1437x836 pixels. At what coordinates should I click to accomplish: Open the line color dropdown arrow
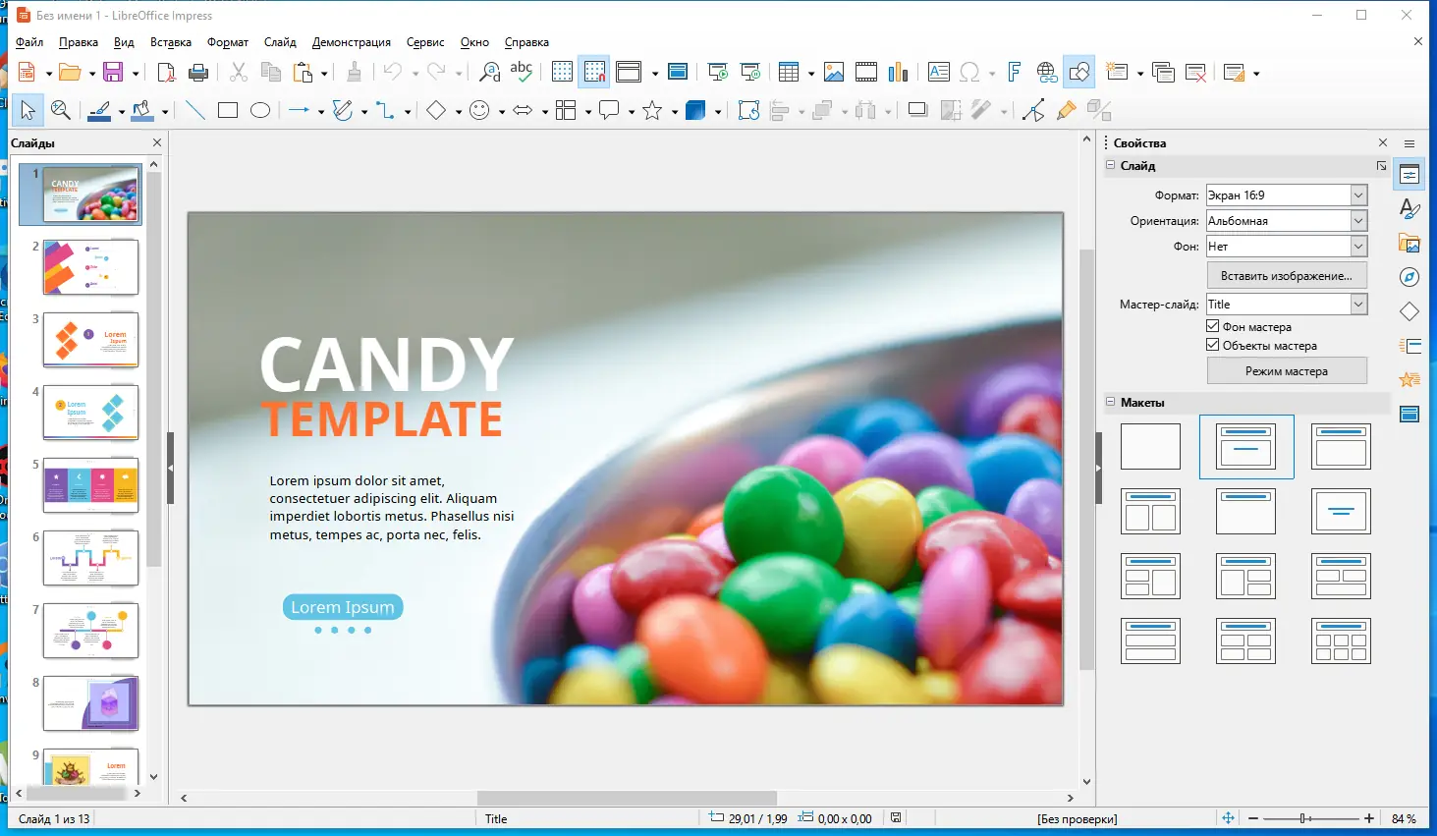(x=122, y=111)
